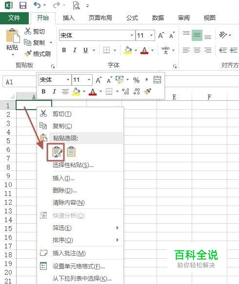Expand 排序(O) submenu arrow

pyautogui.click(x=118, y=240)
